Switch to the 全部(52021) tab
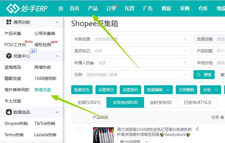Viewport: 225px width, 143px height. [x=89, y=102]
